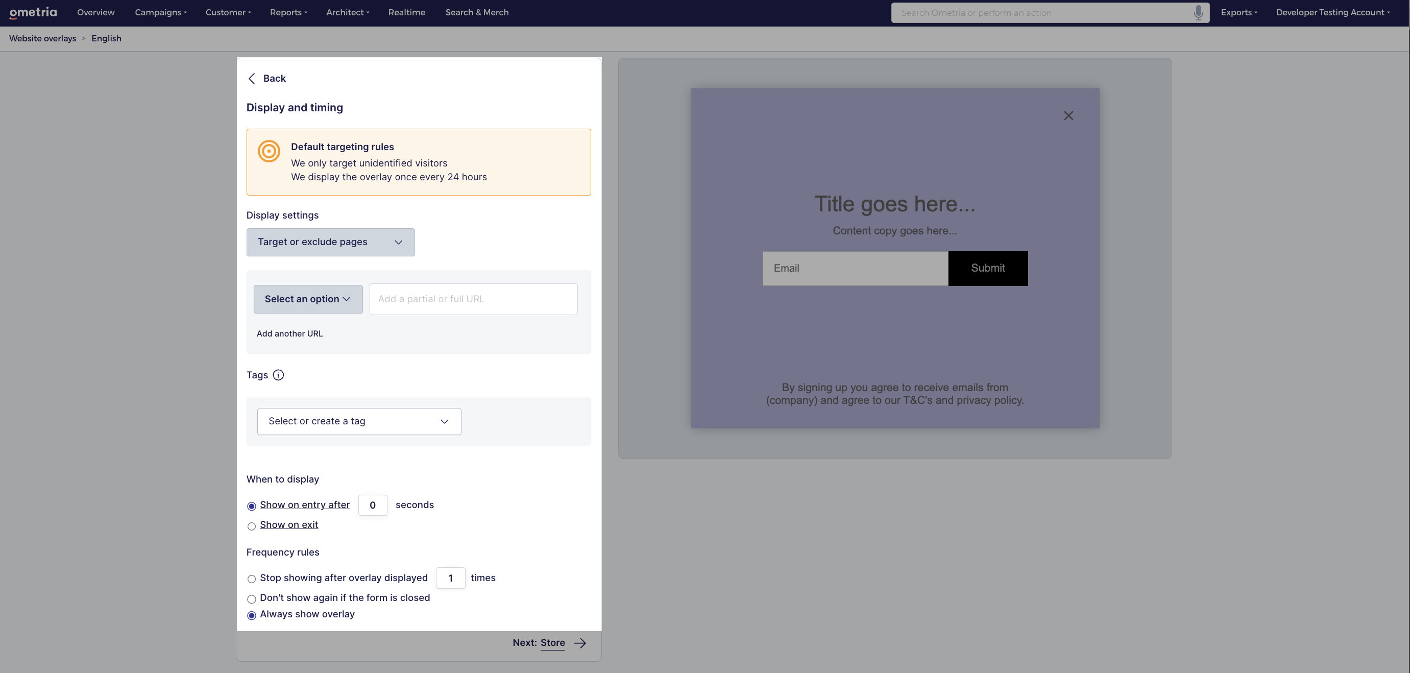
Task: Select Stop showing after overlay displayed option
Action: tap(252, 579)
